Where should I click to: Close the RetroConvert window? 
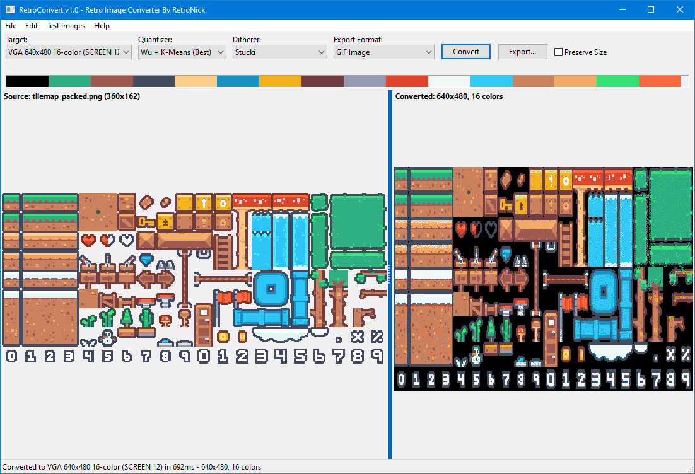679,9
